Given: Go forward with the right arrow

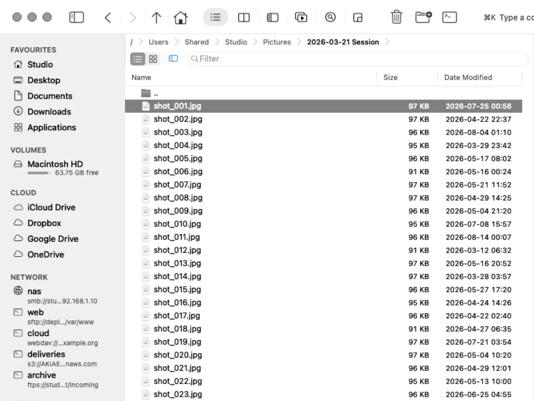Looking at the screenshot, I should coord(133,17).
